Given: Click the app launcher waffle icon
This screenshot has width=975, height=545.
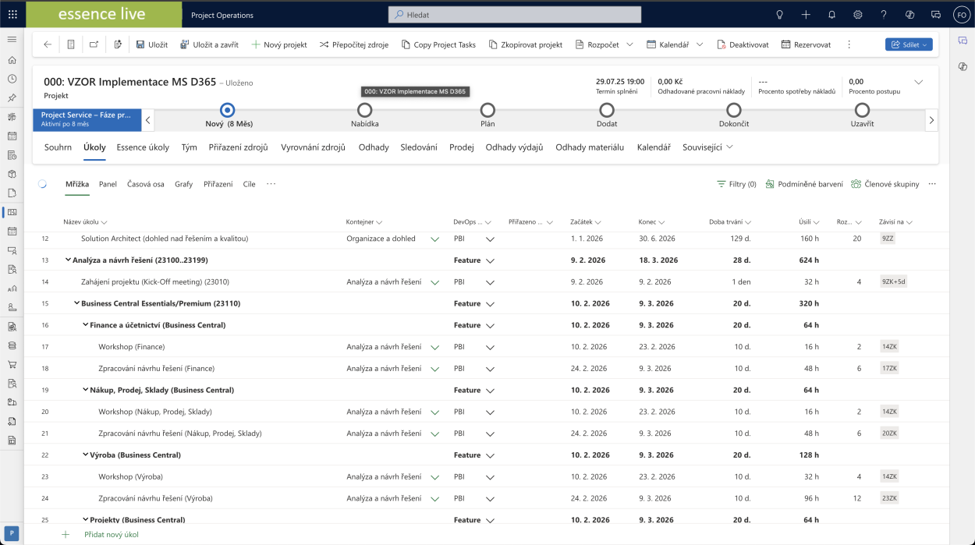Looking at the screenshot, I should click(x=12, y=15).
